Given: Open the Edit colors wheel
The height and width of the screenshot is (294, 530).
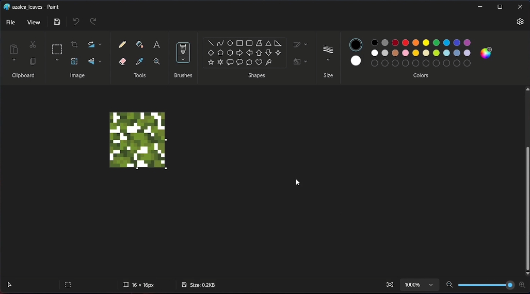Looking at the screenshot, I should click(486, 53).
